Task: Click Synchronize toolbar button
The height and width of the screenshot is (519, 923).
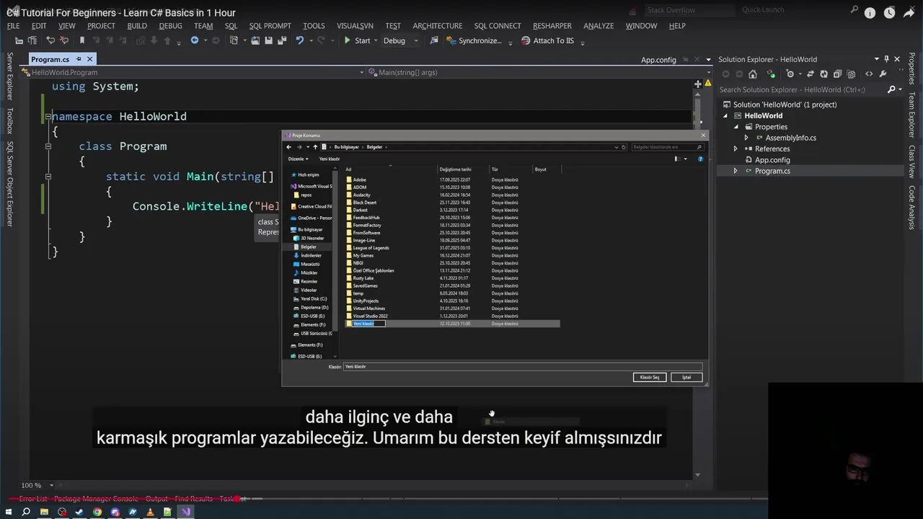Action: tap(474, 40)
